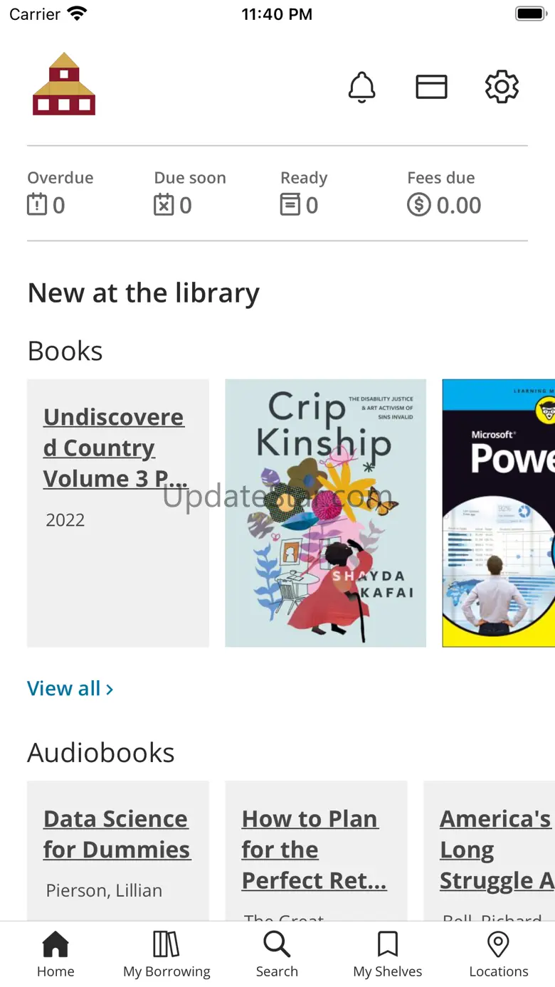Select the Microsoft Power BI book cover

(x=499, y=513)
